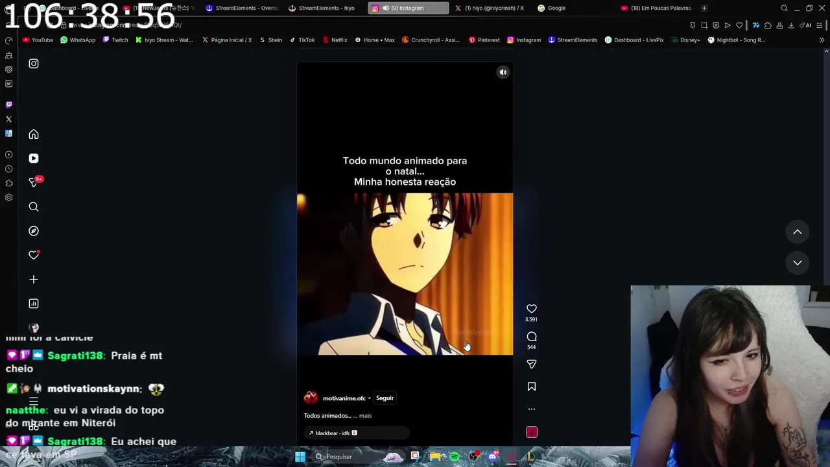This screenshot has width=830, height=467.
Task: Open File Explorer from taskbar
Action: (x=435, y=457)
